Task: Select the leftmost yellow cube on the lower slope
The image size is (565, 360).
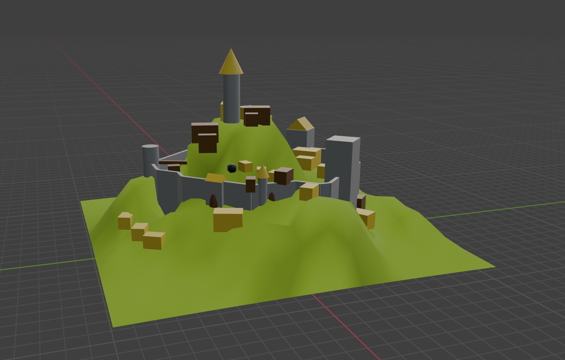Action: point(124,221)
